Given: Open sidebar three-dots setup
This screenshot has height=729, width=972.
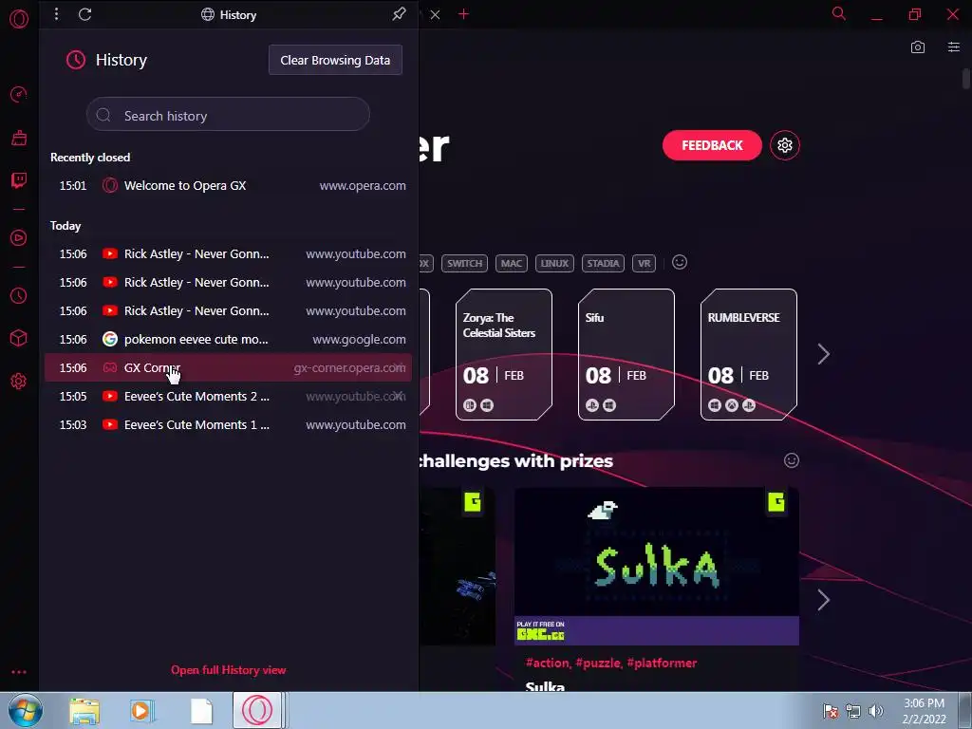Looking at the screenshot, I should [x=19, y=672].
